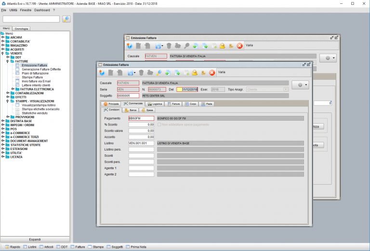
Task: Open the gear options dropdown in front window
Action: pos(301,85)
